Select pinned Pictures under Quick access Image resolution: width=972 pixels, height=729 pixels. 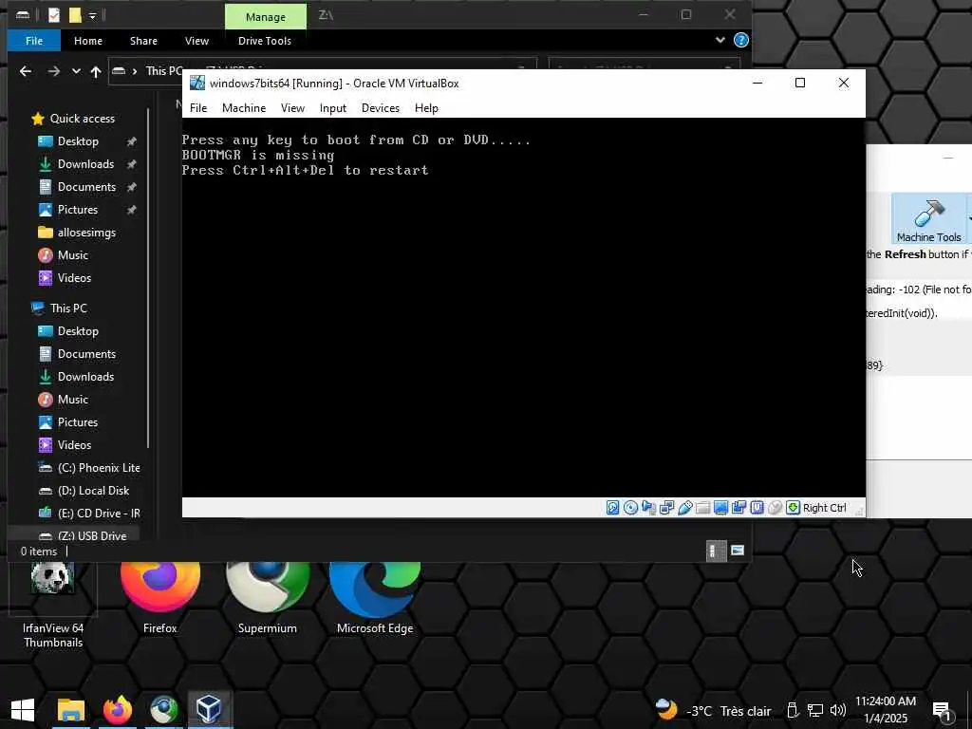point(78,210)
